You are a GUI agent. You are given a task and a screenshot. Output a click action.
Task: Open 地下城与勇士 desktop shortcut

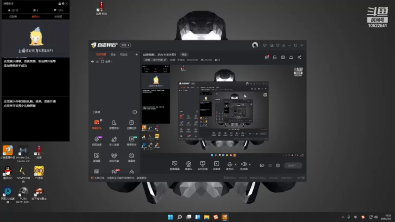tap(39, 193)
